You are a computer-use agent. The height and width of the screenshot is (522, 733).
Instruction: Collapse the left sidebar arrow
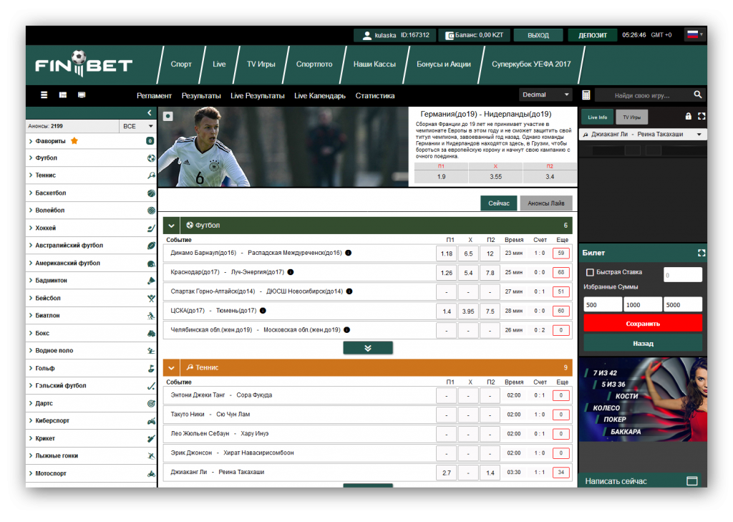[149, 112]
